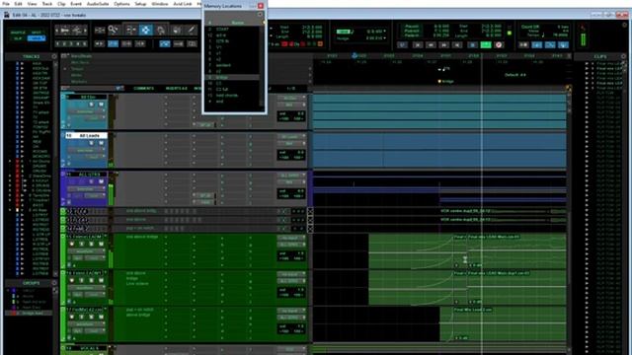Solo the All Leads track
The image size is (632, 355).
92,143
